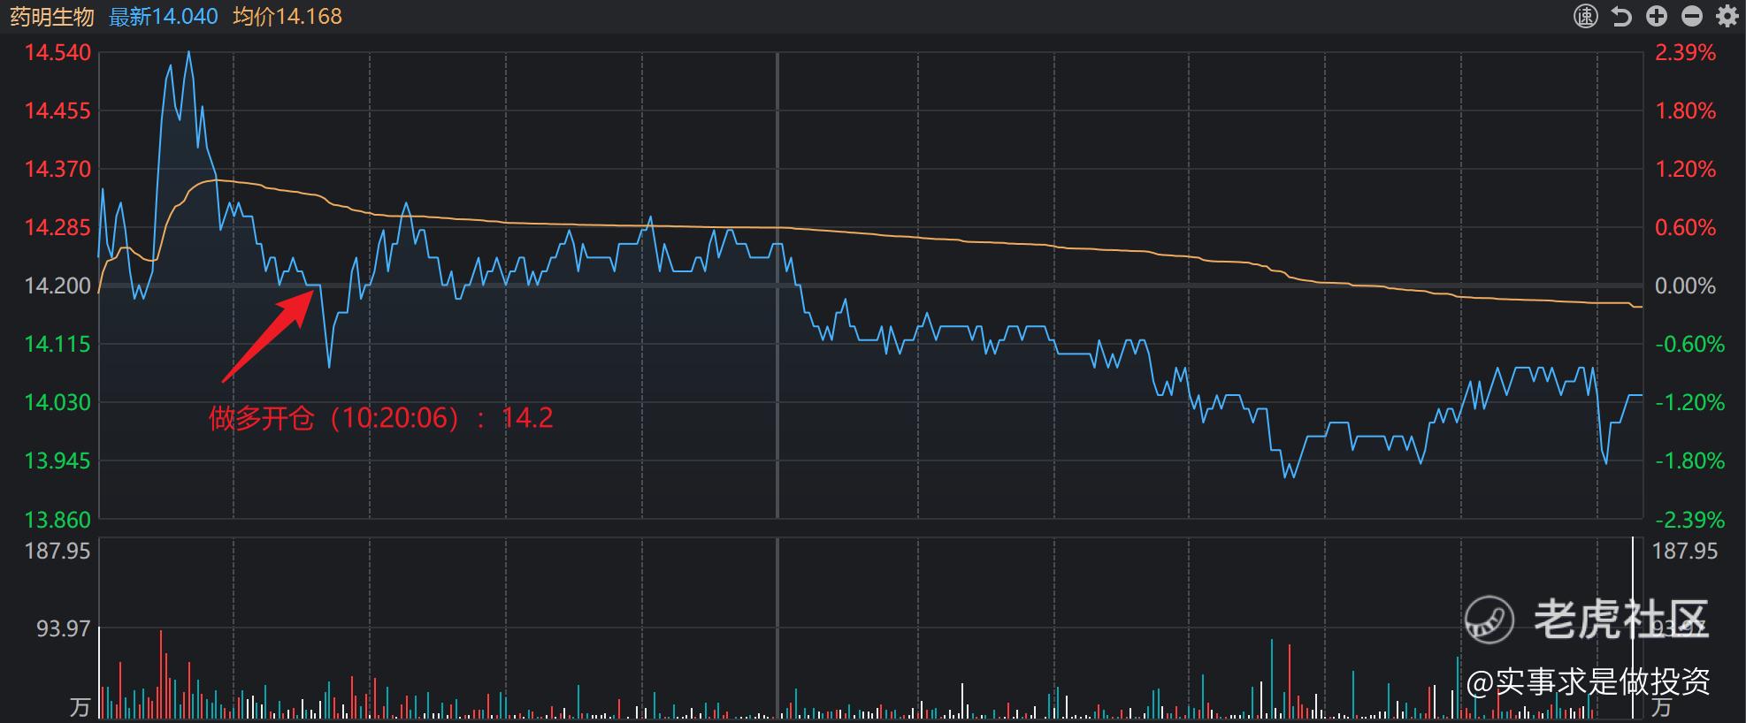Zoom in with the plus icon
Image resolution: width=1746 pixels, height=723 pixels.
click(1657, 16)
